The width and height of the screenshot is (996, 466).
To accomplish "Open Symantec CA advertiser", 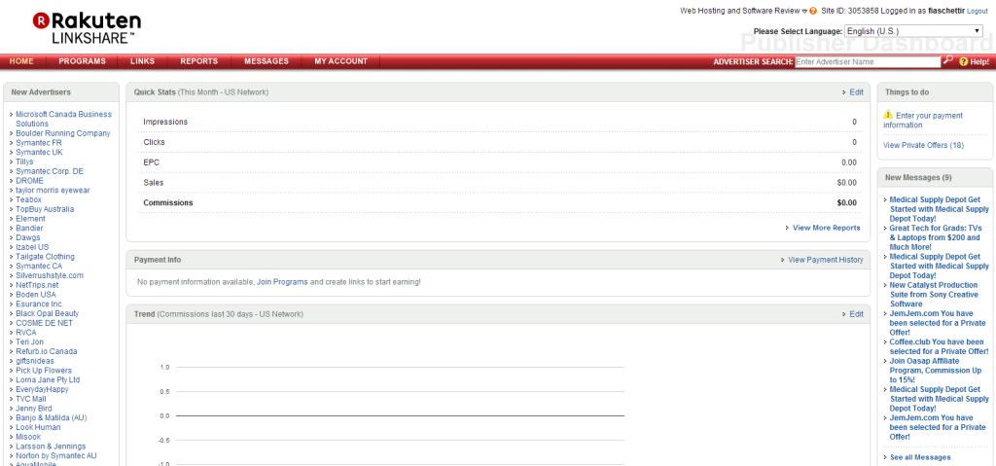I will pos(39,267).
